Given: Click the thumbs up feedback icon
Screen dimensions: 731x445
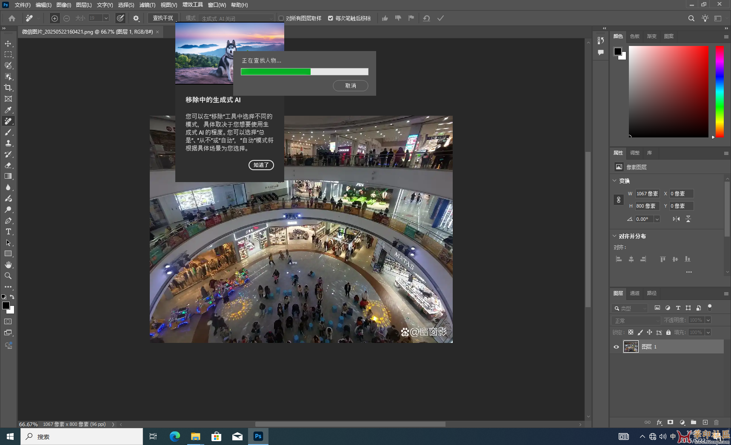Looking at the screenshot, I should (385, 18).
